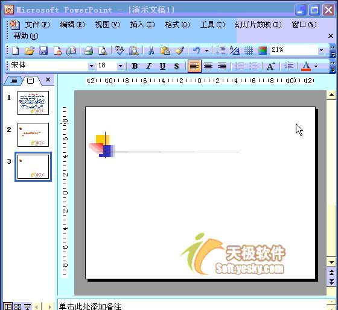The height and width of the screenshot is (310, 338).
Task: Toggle underline formatting
Action: pyautogui.click(x=162, y=66)
